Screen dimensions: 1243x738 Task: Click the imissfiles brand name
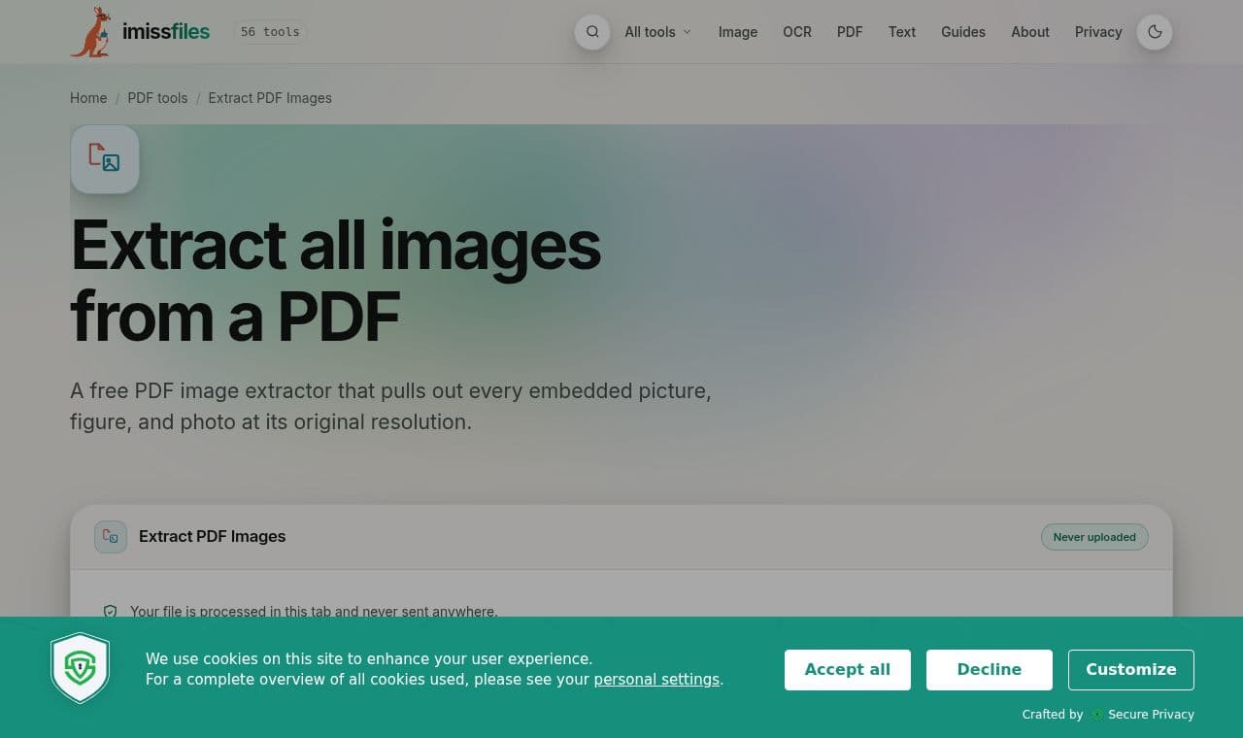(166, 32)
